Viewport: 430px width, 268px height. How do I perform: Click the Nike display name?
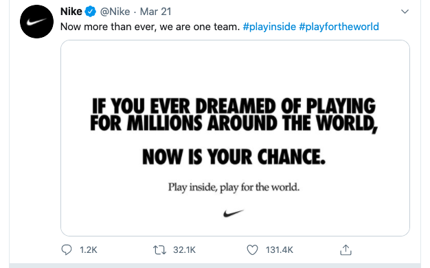click(x=71, y=12)
